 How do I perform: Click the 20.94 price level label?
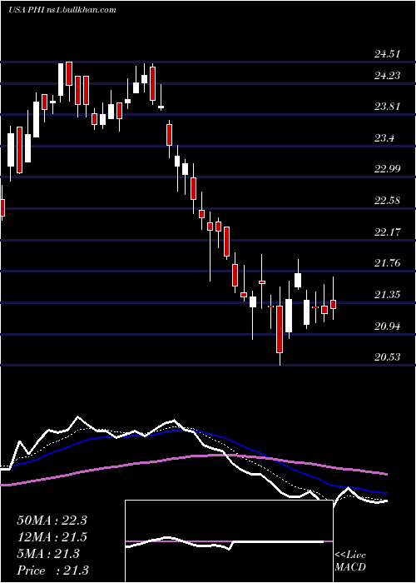pyautogui.click(x=387, y=326)
